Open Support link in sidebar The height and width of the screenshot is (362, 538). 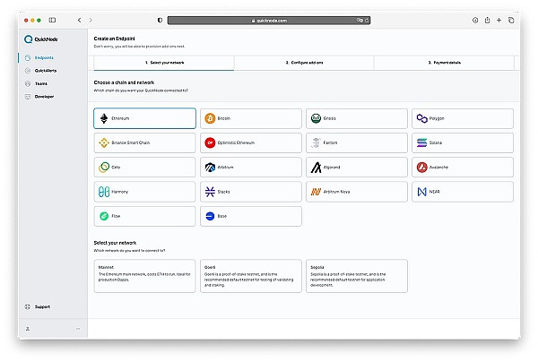pos(42,306)
